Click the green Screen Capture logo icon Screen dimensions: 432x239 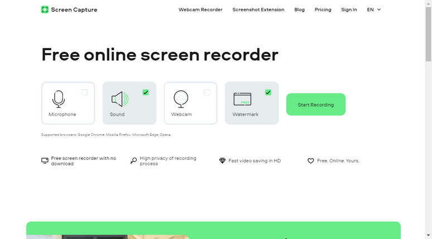pos(45,9)
